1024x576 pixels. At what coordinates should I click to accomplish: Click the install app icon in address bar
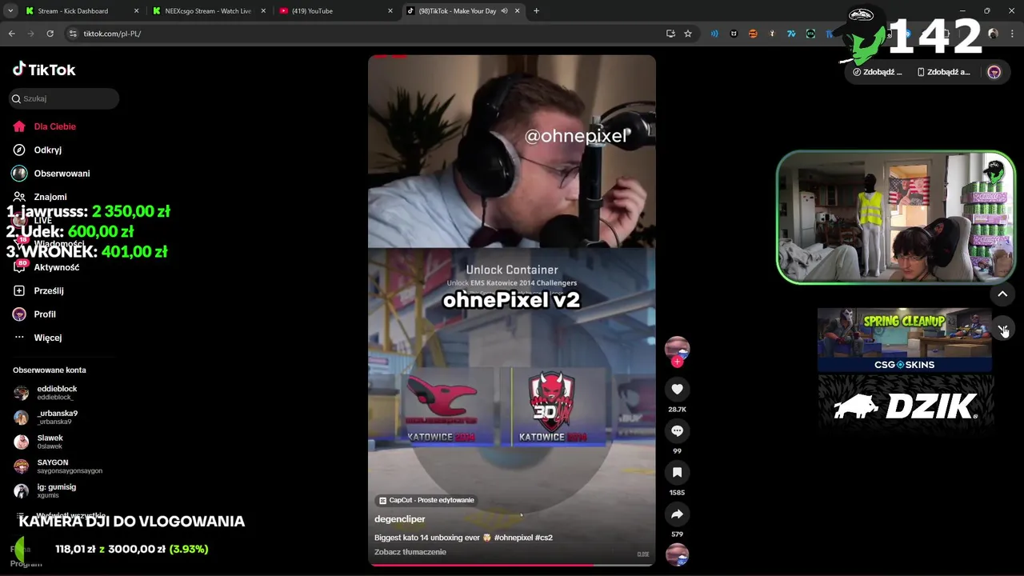point(670,34)
